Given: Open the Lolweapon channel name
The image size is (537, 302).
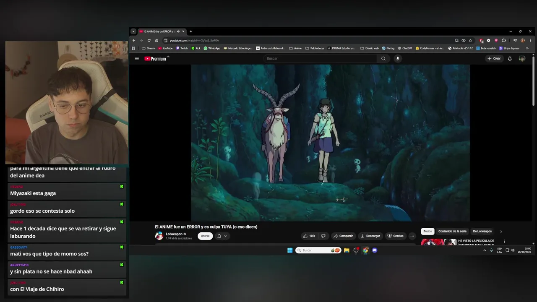Looking at the screenshot, I should coord(174,234).
